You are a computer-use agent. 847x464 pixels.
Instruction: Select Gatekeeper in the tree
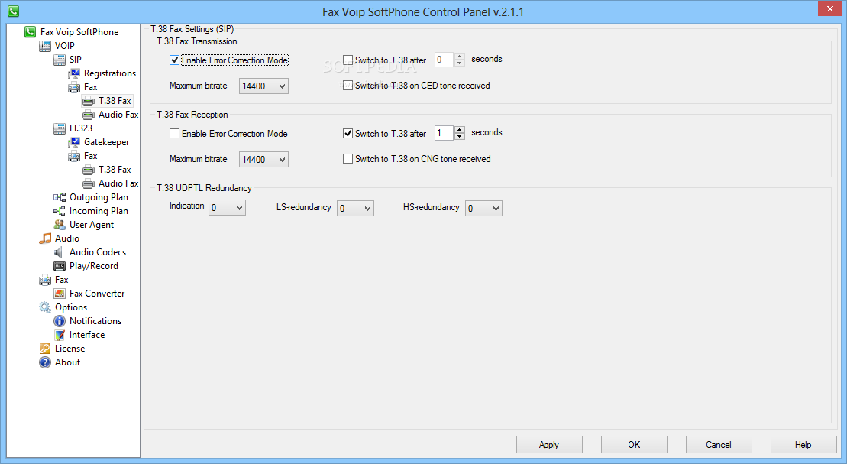click(106, 142)
